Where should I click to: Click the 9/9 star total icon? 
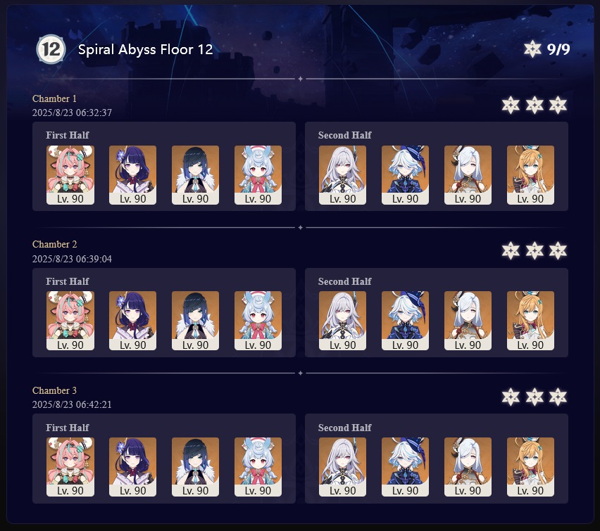click(532, 49)
